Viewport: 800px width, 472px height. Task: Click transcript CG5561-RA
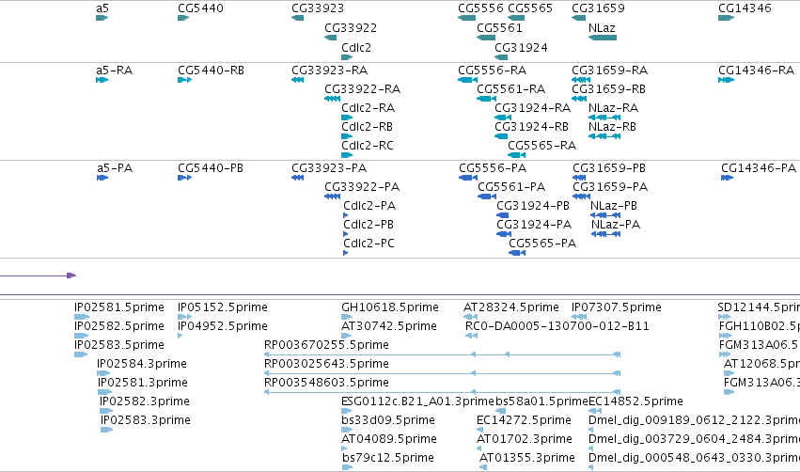510,89
